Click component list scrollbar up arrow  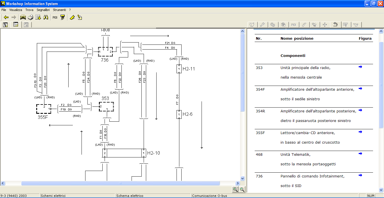381,31
